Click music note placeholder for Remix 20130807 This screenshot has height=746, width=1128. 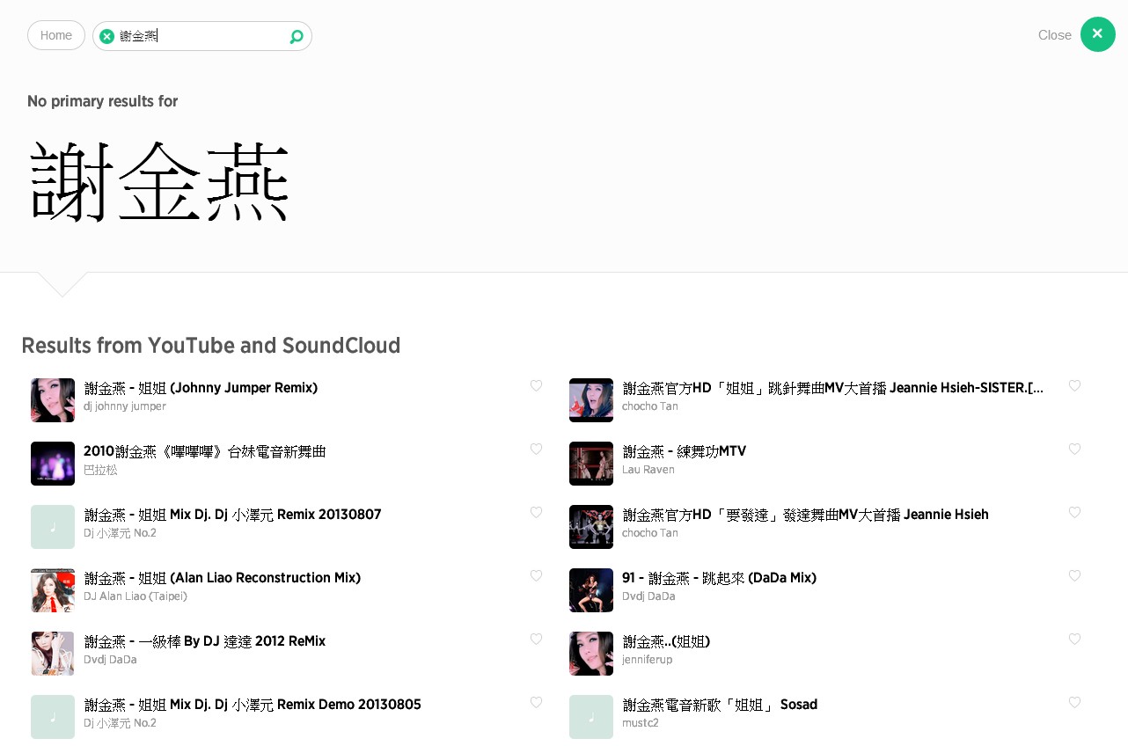pos(53,527)
